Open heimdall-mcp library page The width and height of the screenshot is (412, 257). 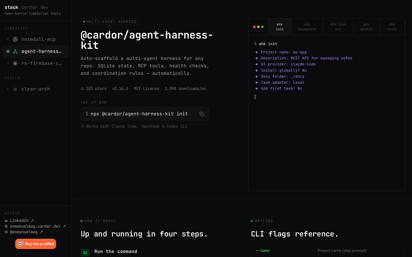[35, 39]
